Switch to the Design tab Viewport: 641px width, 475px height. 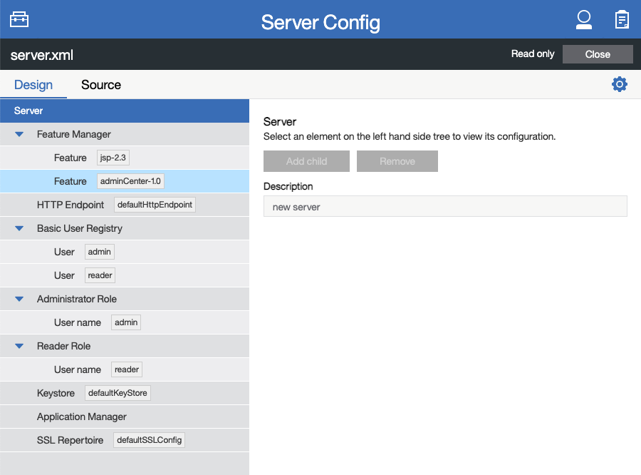pyautogui.click(x=33, y=84)
